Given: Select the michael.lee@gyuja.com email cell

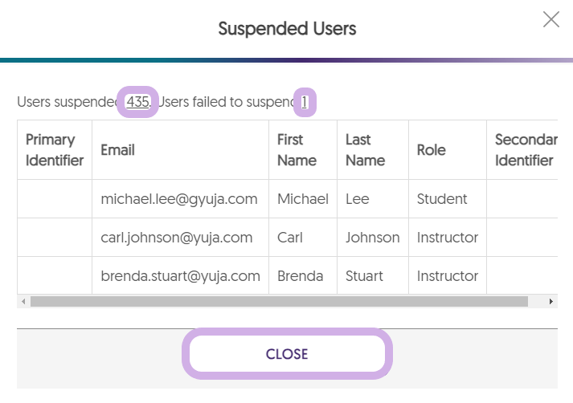Looking at the screenshot, I should (178, 199).
